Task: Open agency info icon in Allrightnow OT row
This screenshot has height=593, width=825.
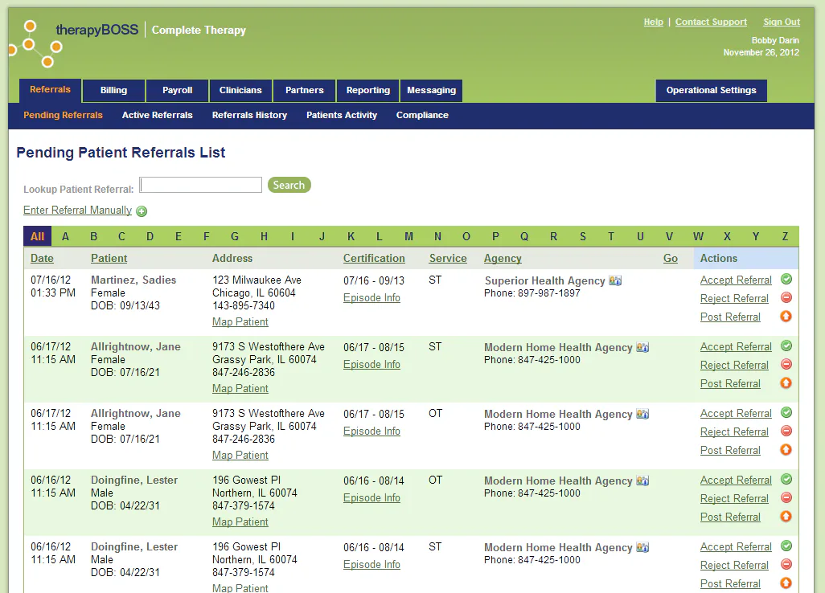Action: (642, 415)
